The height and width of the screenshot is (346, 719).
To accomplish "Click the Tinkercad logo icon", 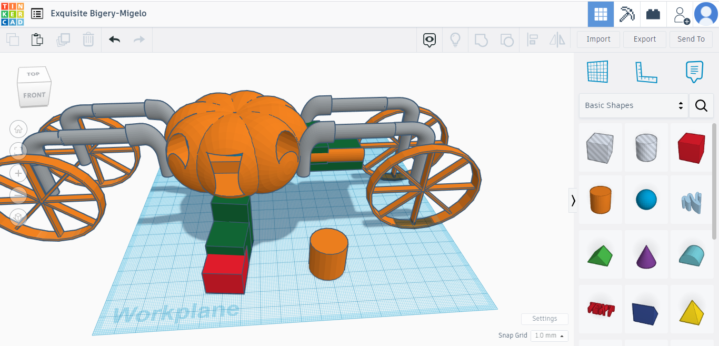I will (13, 14).
